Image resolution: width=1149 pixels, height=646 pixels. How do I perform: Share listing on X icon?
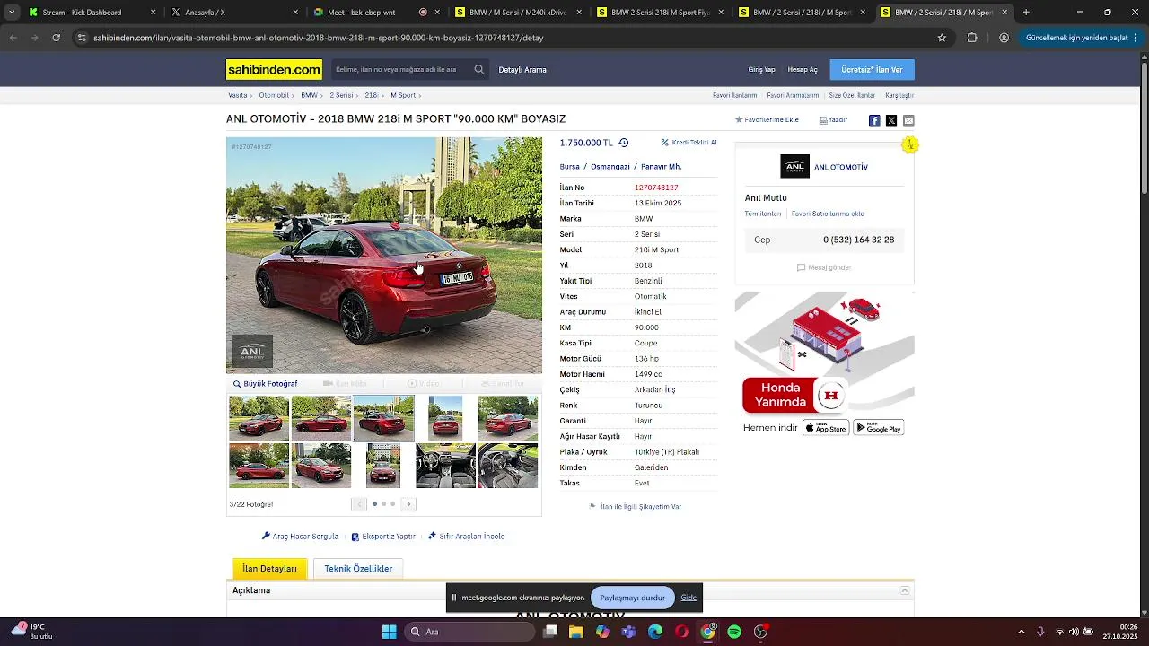click(891, 120)
